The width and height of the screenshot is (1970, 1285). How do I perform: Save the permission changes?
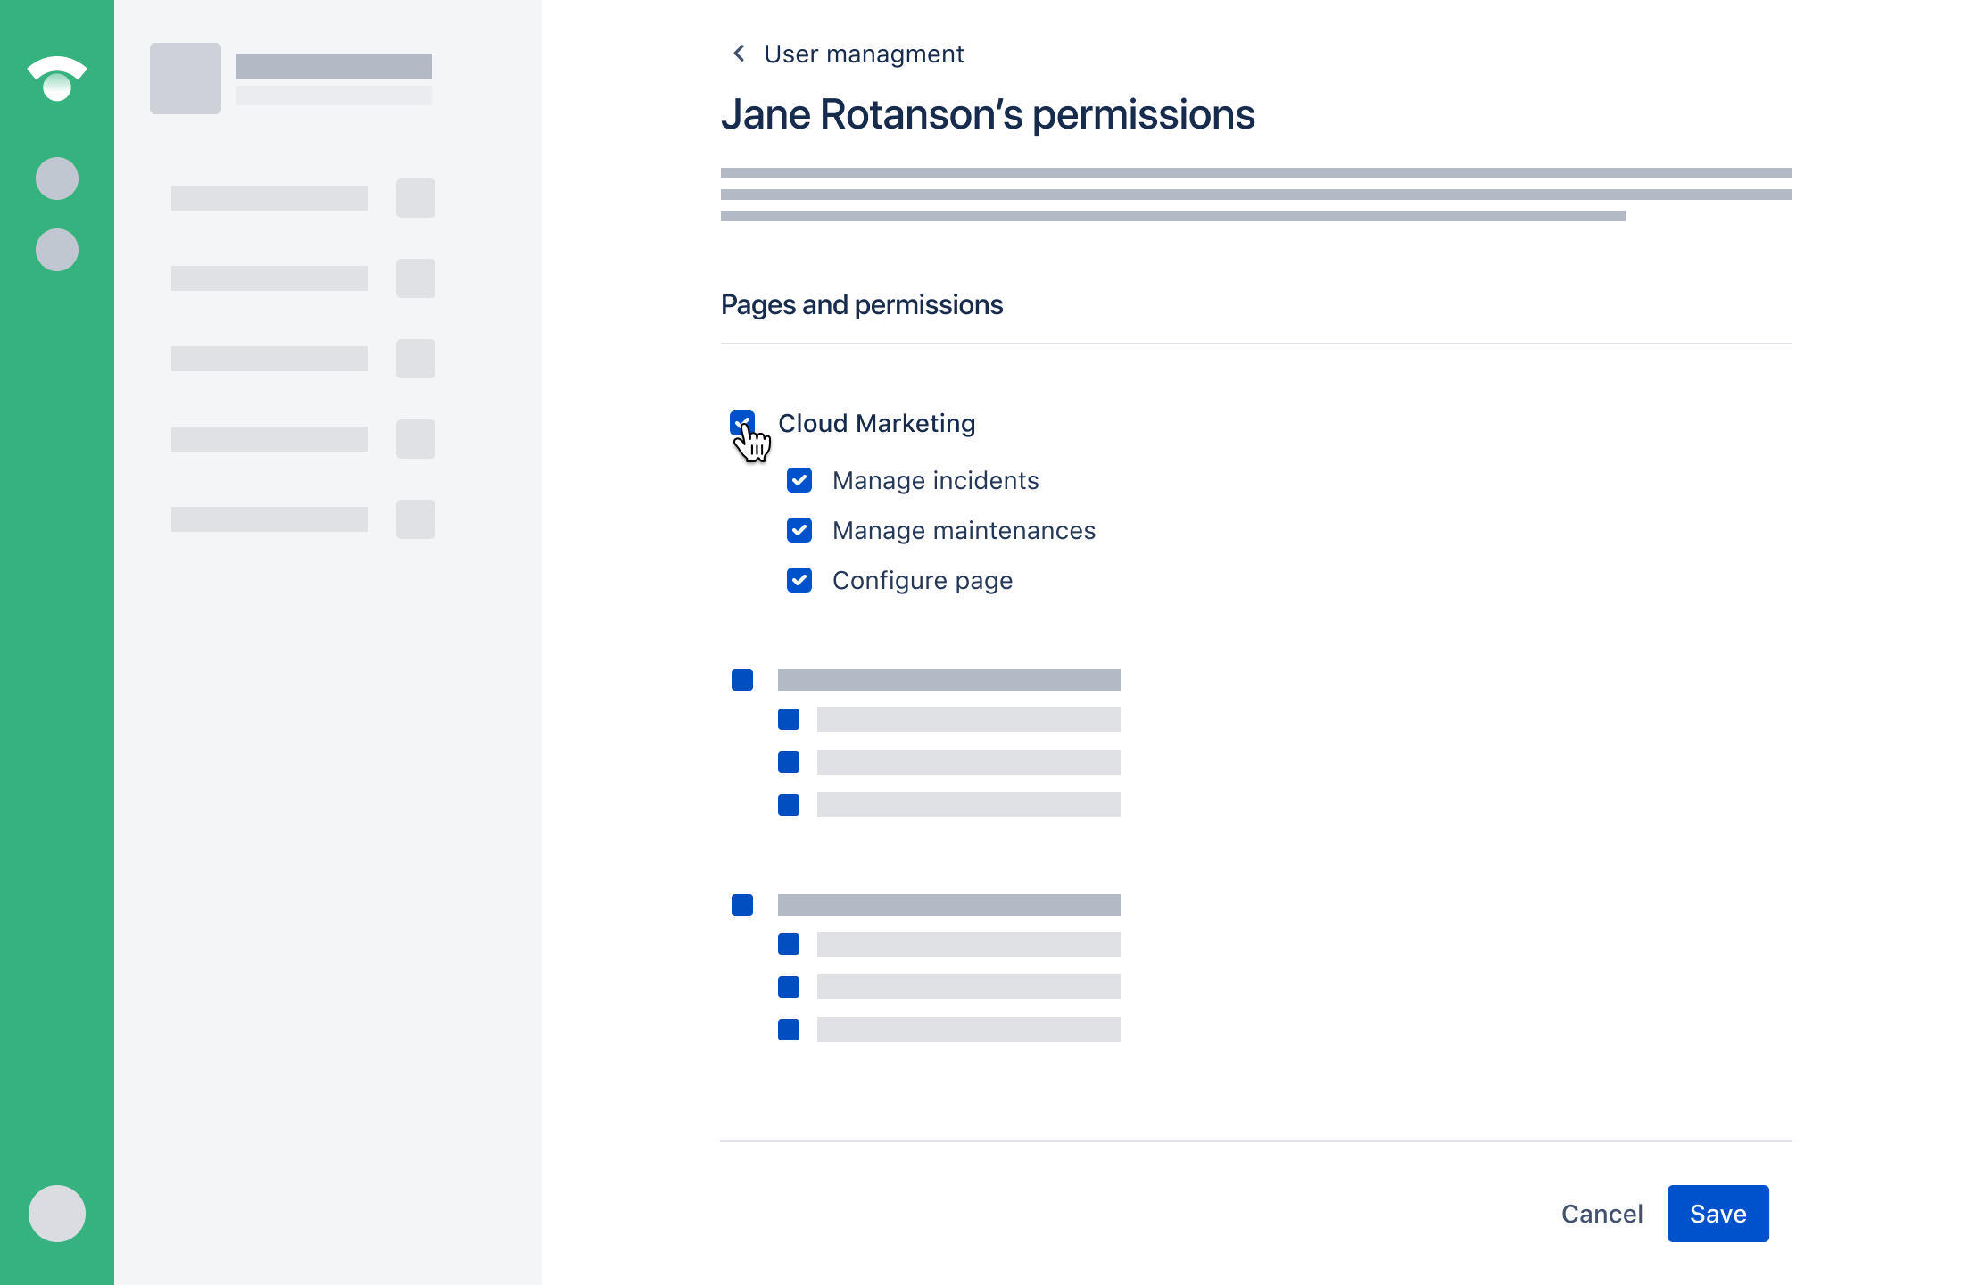1718,1214
